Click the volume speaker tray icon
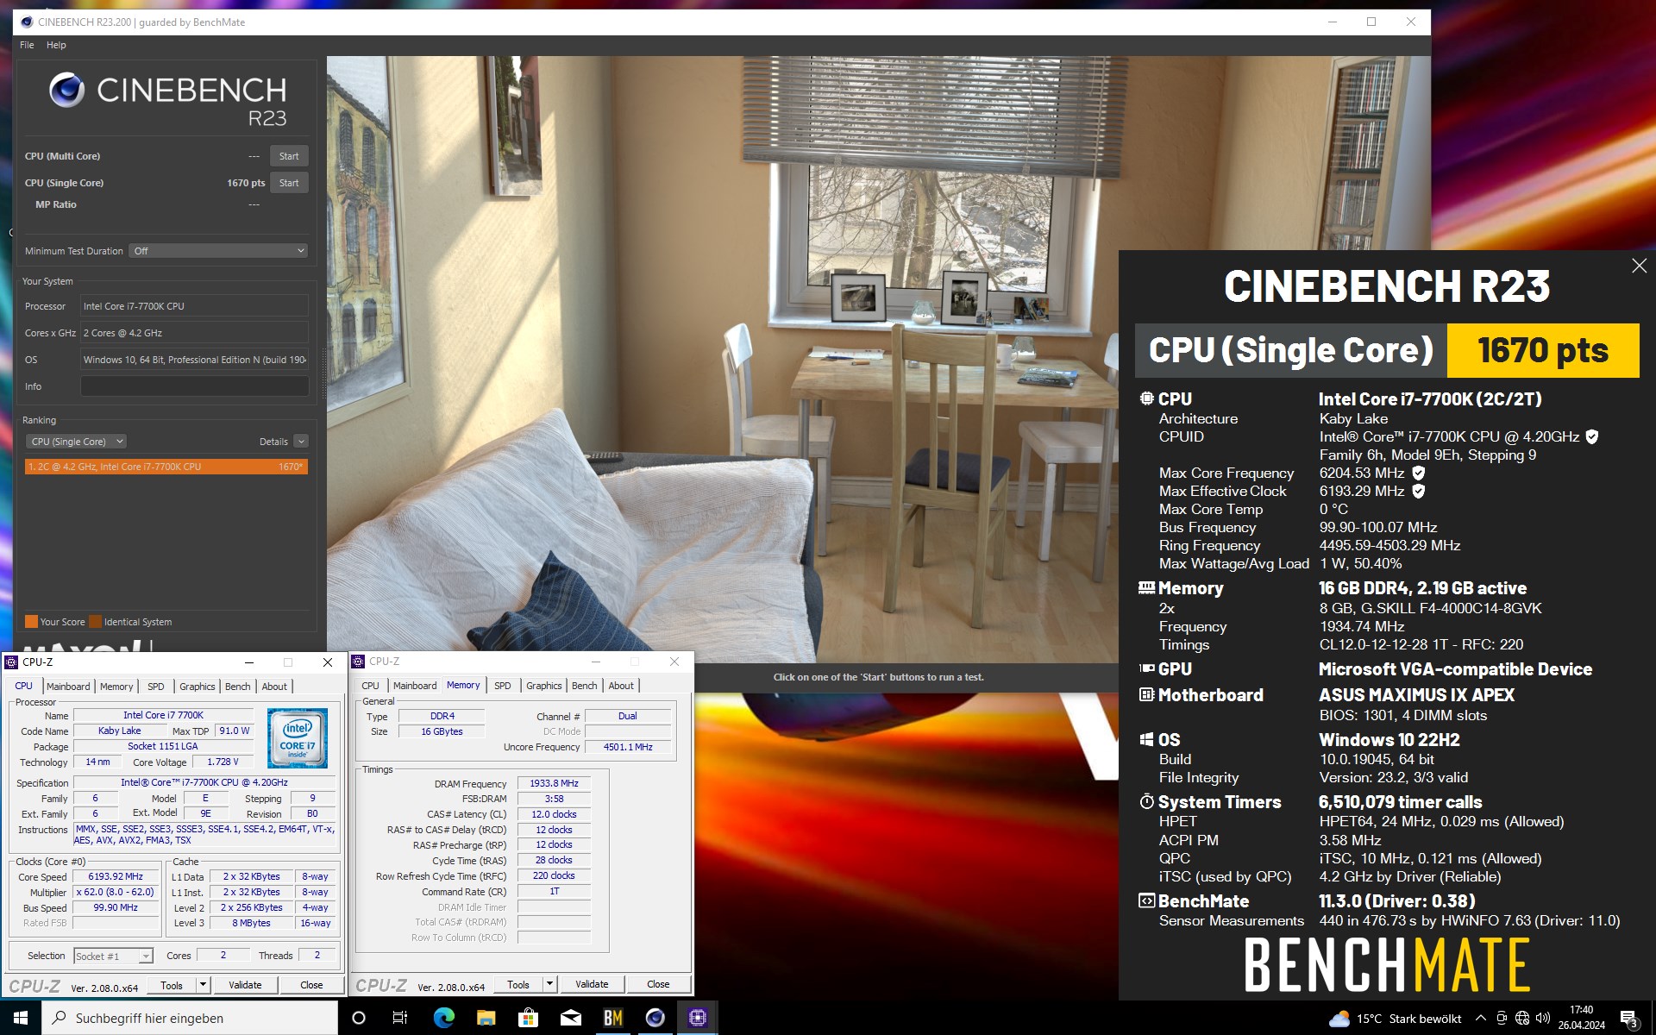1656x1035 pixels. click(x=1543, y=1018)
